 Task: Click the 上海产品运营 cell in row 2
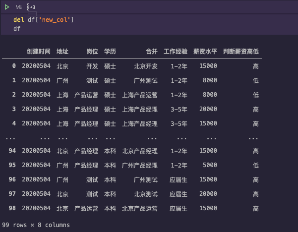139,95
